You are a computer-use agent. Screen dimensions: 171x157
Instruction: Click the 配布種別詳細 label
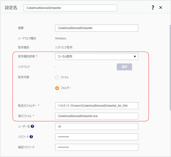pyautogui.click(x=27, y=56)
